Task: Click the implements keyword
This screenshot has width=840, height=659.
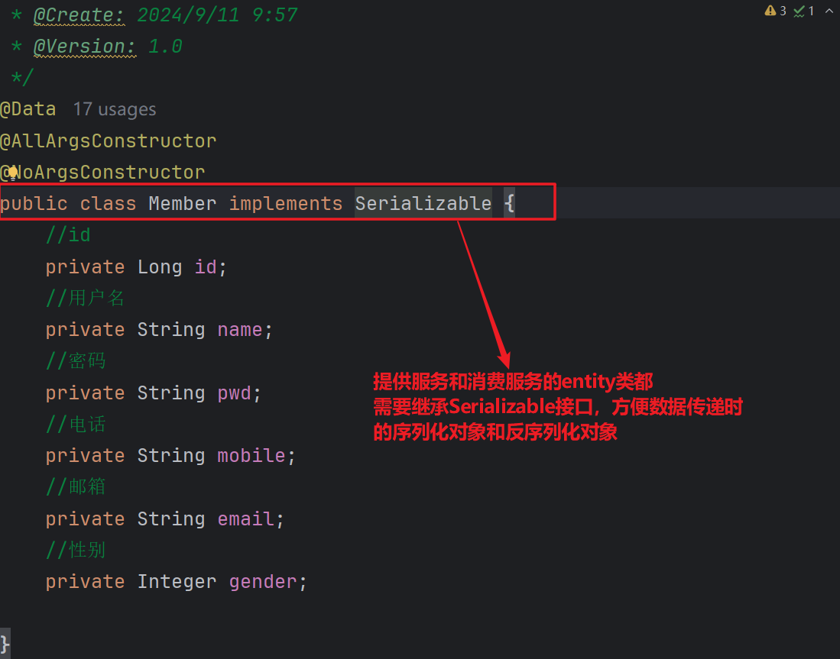Action: (286, 204)
